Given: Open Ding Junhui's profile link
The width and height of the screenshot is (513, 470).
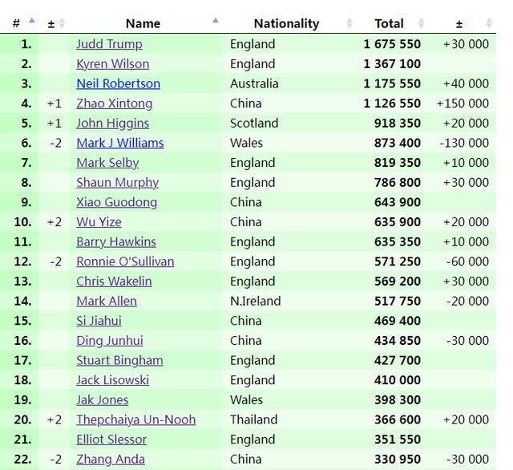Looking at the screenshot, I should pos(109,340).
